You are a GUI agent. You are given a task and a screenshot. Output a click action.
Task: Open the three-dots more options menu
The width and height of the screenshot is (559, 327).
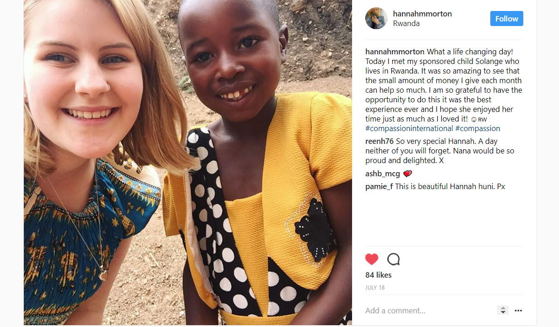518,311
